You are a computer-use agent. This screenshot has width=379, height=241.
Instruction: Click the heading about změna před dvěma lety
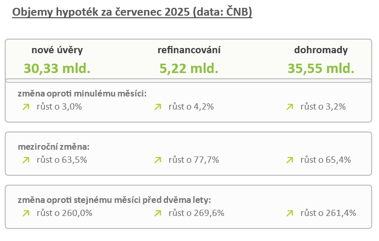(x=114, y=200)
